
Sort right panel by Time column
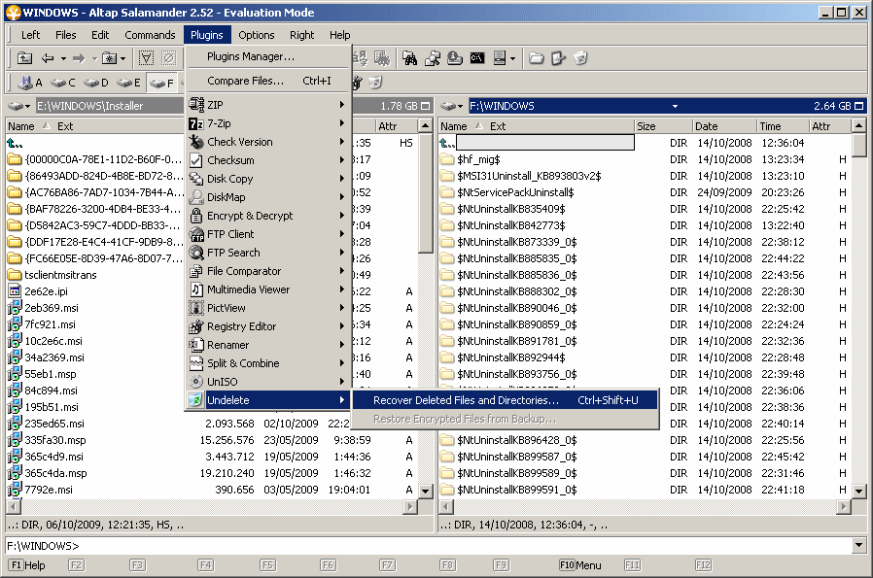click(x=783, y=126)
